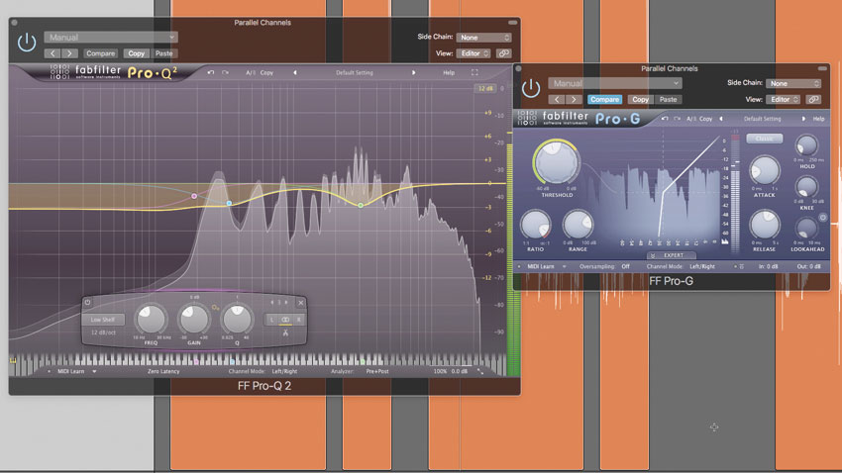Open View Editor dropdown in Pro-Q 2 window
The height and width of the screenshot is (473, 842).
pyautogui.click(x=474, y=53)
